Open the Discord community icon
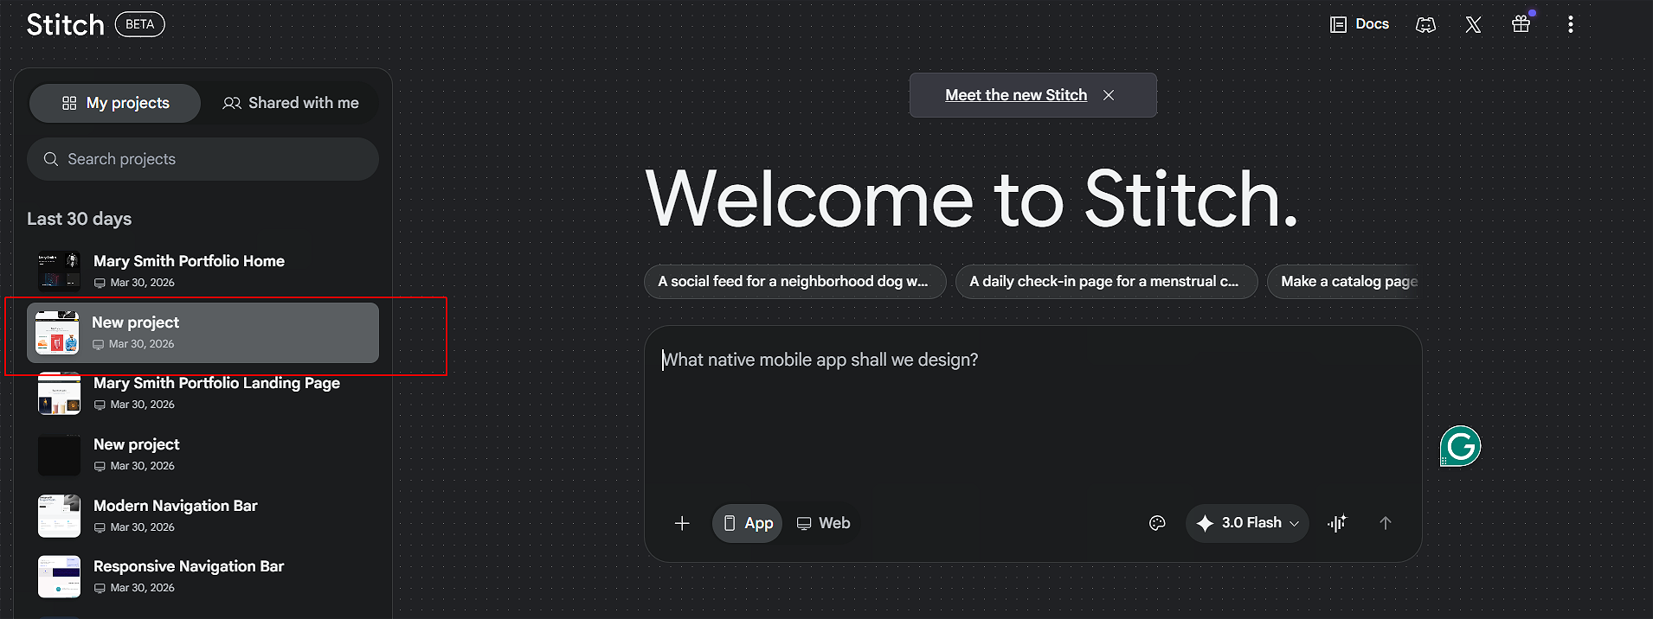Viewport: 1653px width, 619px height. tap(1425, 25)
